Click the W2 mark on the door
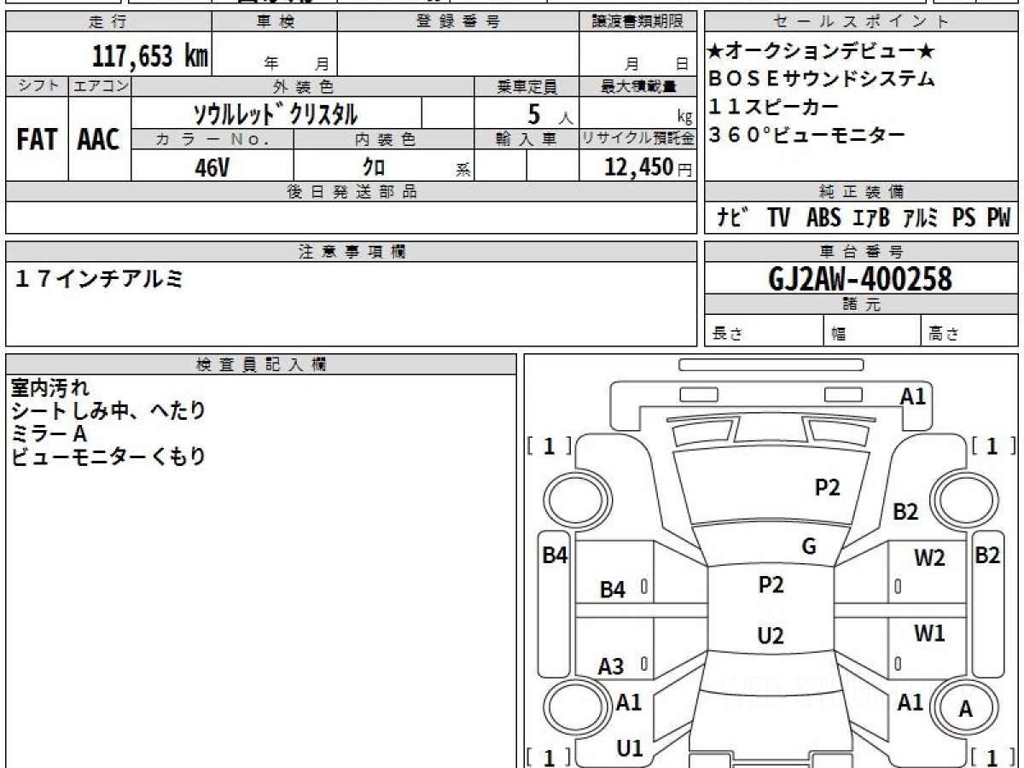 930,558
